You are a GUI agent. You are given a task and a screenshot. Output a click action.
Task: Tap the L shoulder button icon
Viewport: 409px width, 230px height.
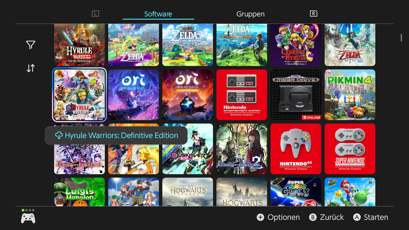pos(95,14)
